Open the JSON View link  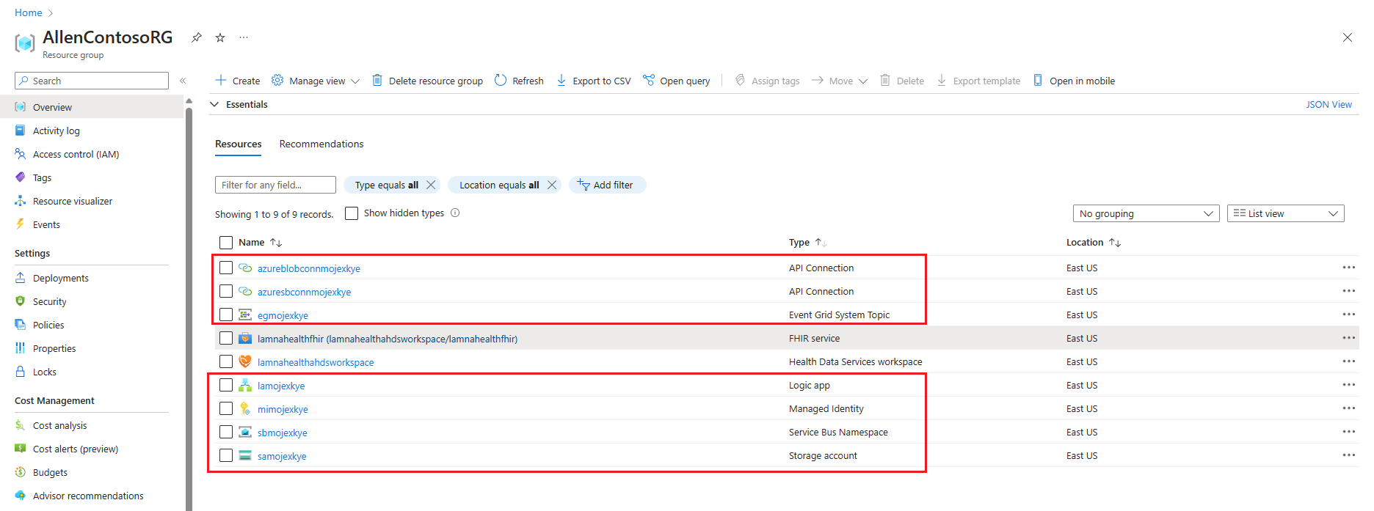click(1328, 104)
